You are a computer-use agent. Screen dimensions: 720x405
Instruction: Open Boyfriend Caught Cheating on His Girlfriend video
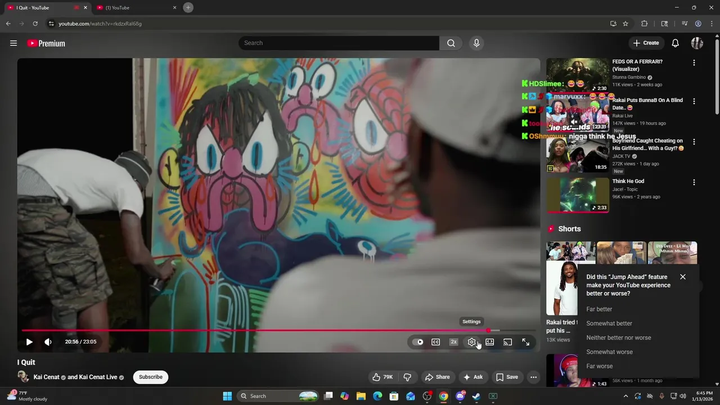(648, 145)
